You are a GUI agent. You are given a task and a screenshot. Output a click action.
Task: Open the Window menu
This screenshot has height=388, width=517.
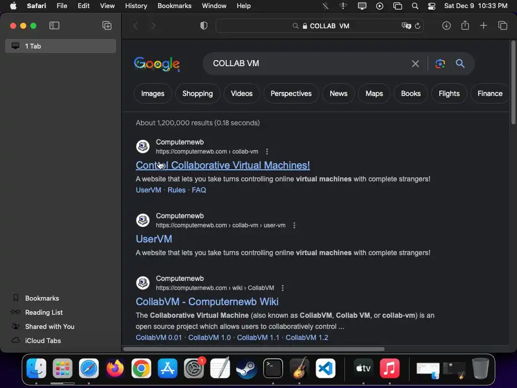click(x=214, y=6)
